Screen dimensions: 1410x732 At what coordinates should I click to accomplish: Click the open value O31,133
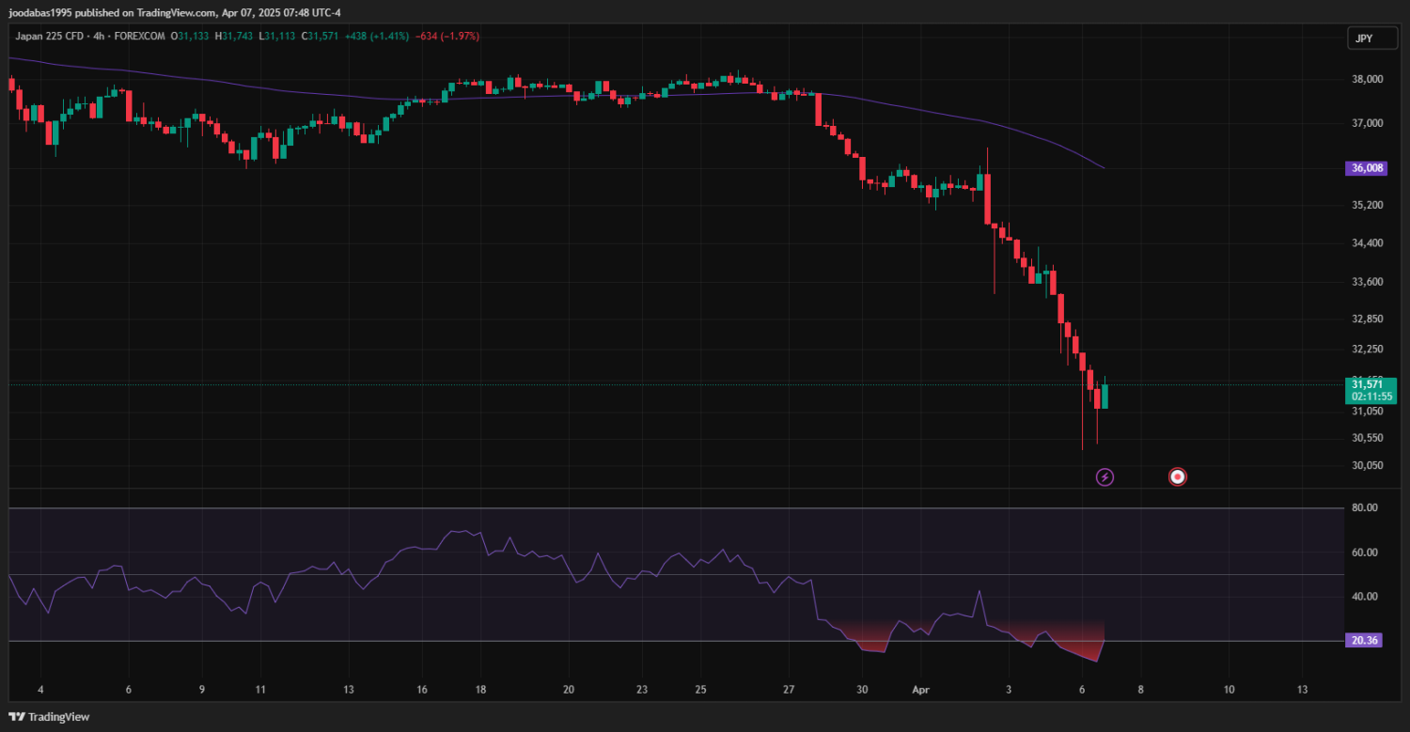191,36
